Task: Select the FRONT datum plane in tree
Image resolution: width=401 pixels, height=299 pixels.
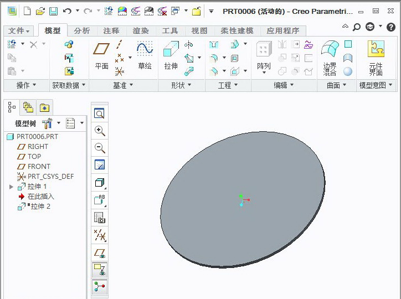Action: pyautogui.click(x=39, y=167)
